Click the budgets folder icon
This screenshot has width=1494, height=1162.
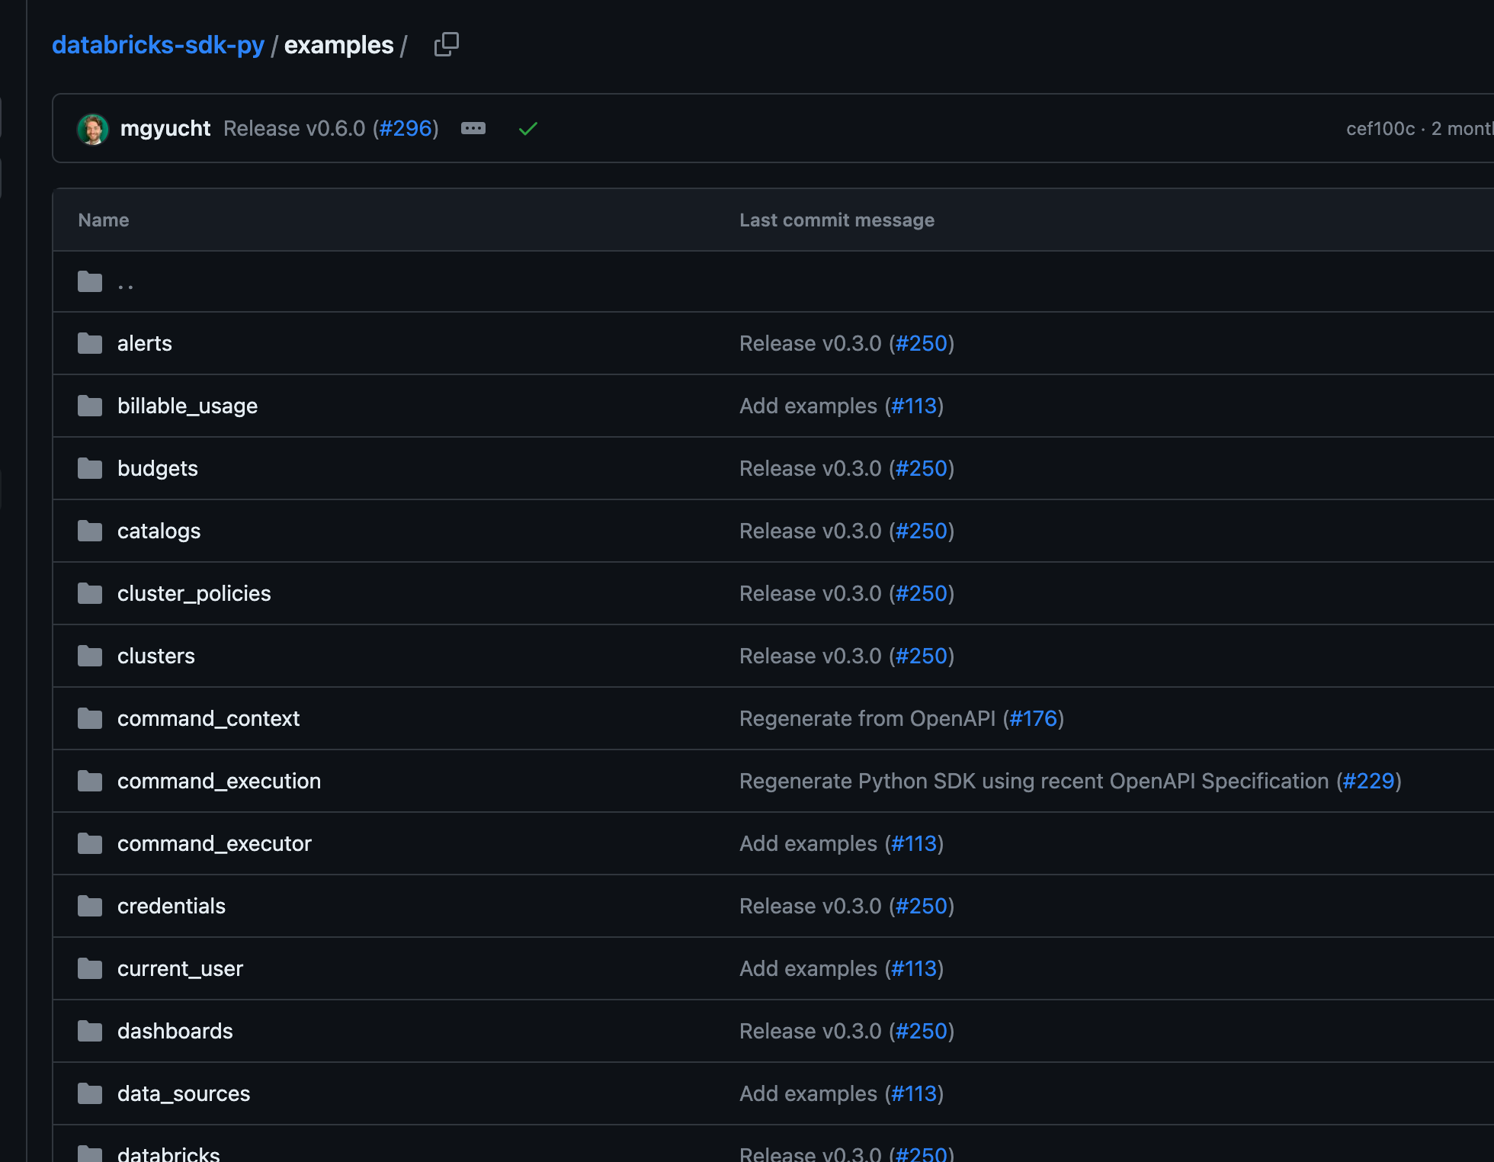click(x=90, y=468)
